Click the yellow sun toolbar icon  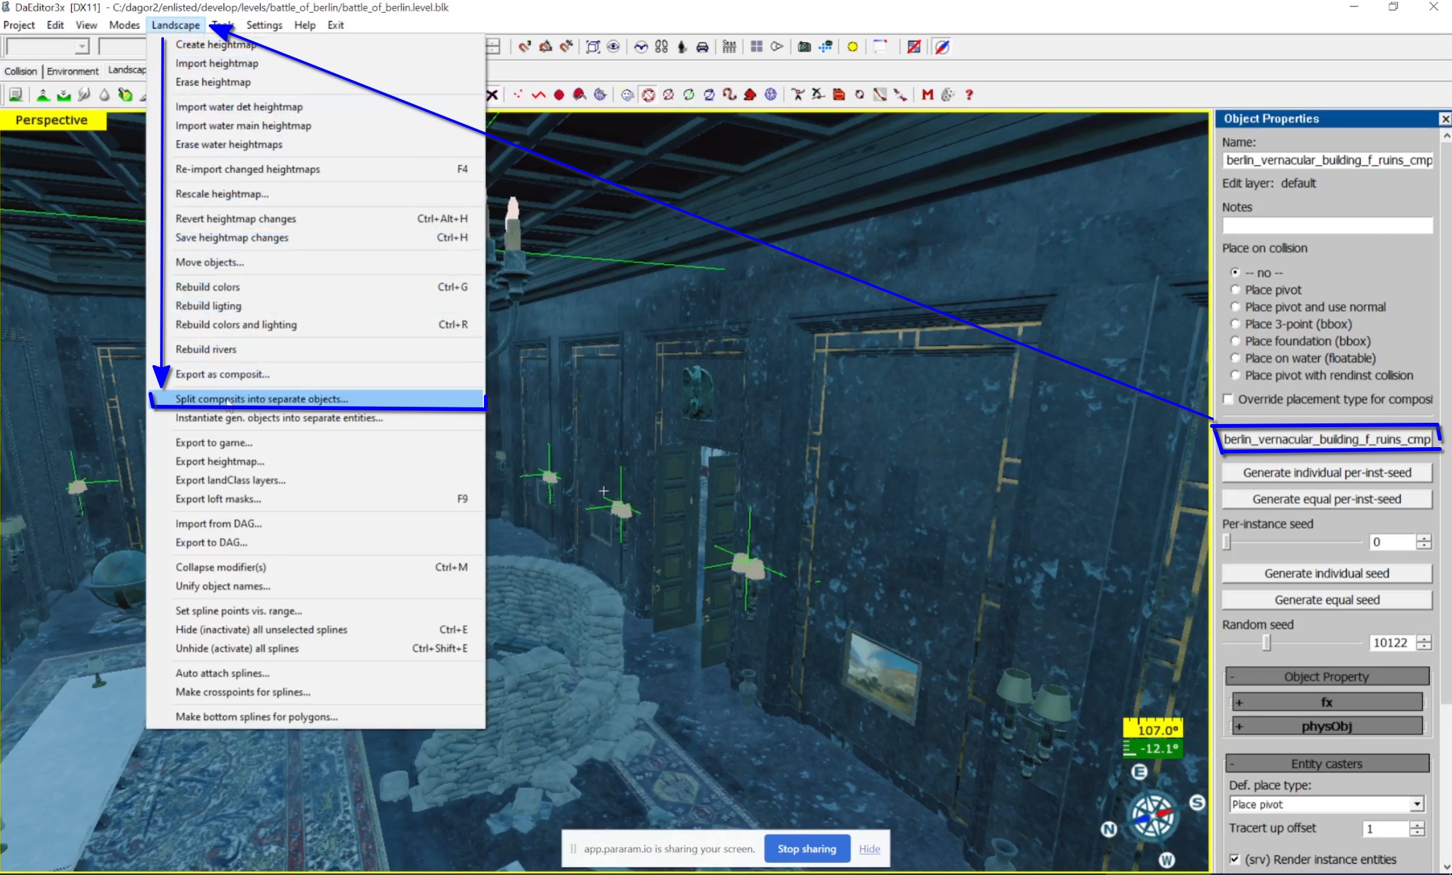(852, 47)
